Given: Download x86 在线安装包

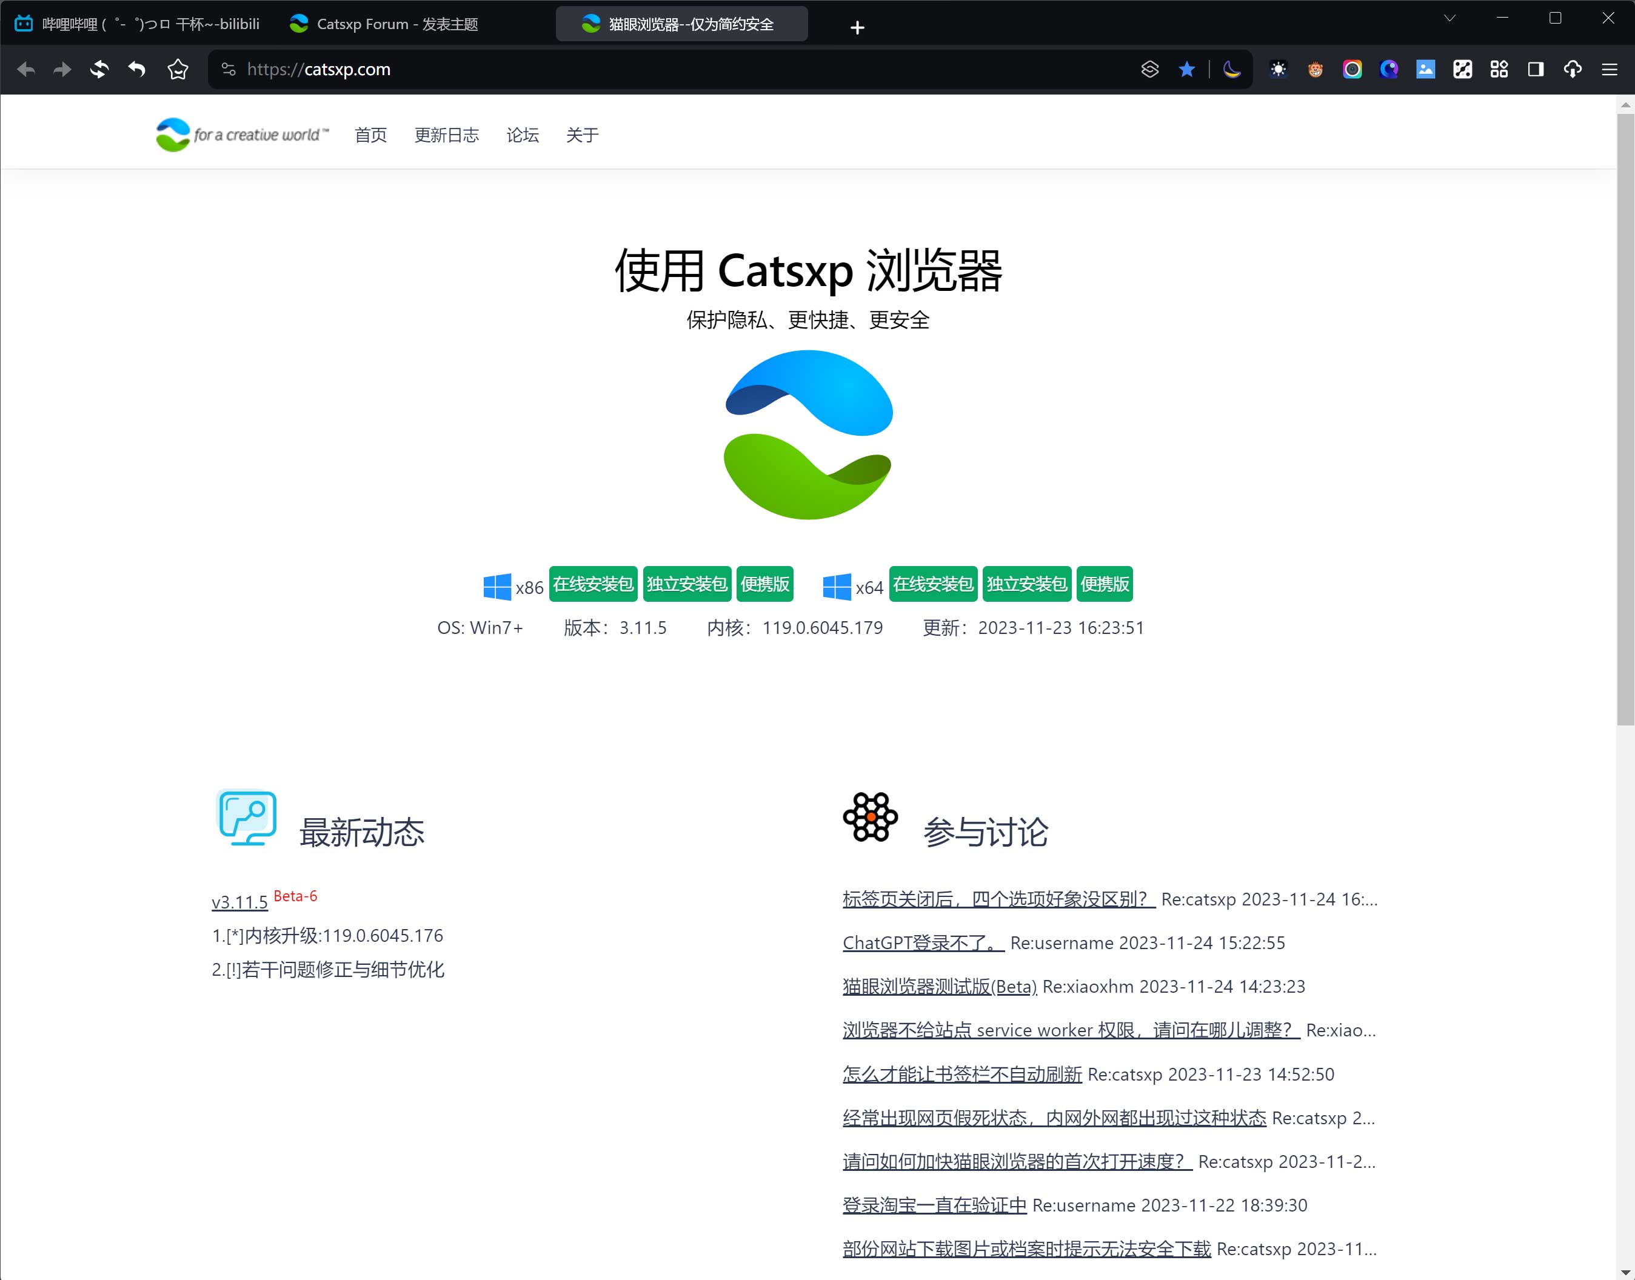Looking at the screenshot, I should (x=593, y=584).
